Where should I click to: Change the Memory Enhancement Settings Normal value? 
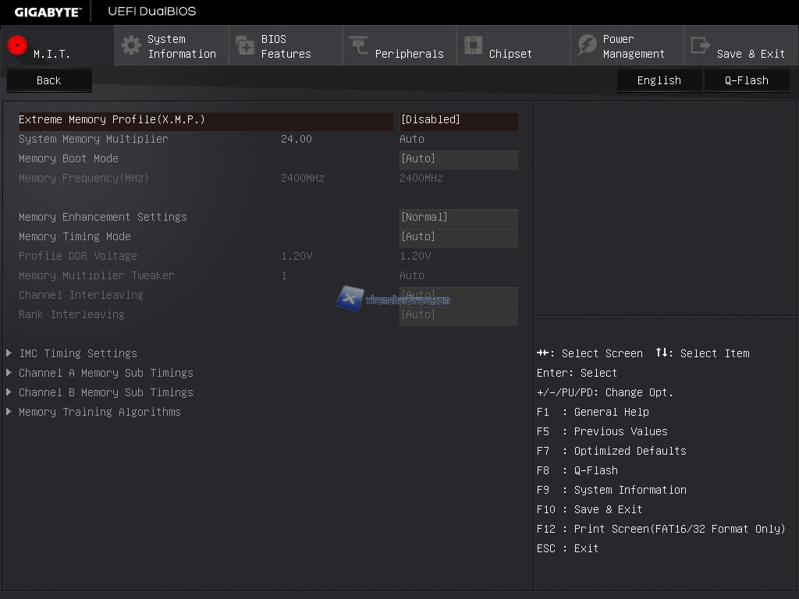458,218
